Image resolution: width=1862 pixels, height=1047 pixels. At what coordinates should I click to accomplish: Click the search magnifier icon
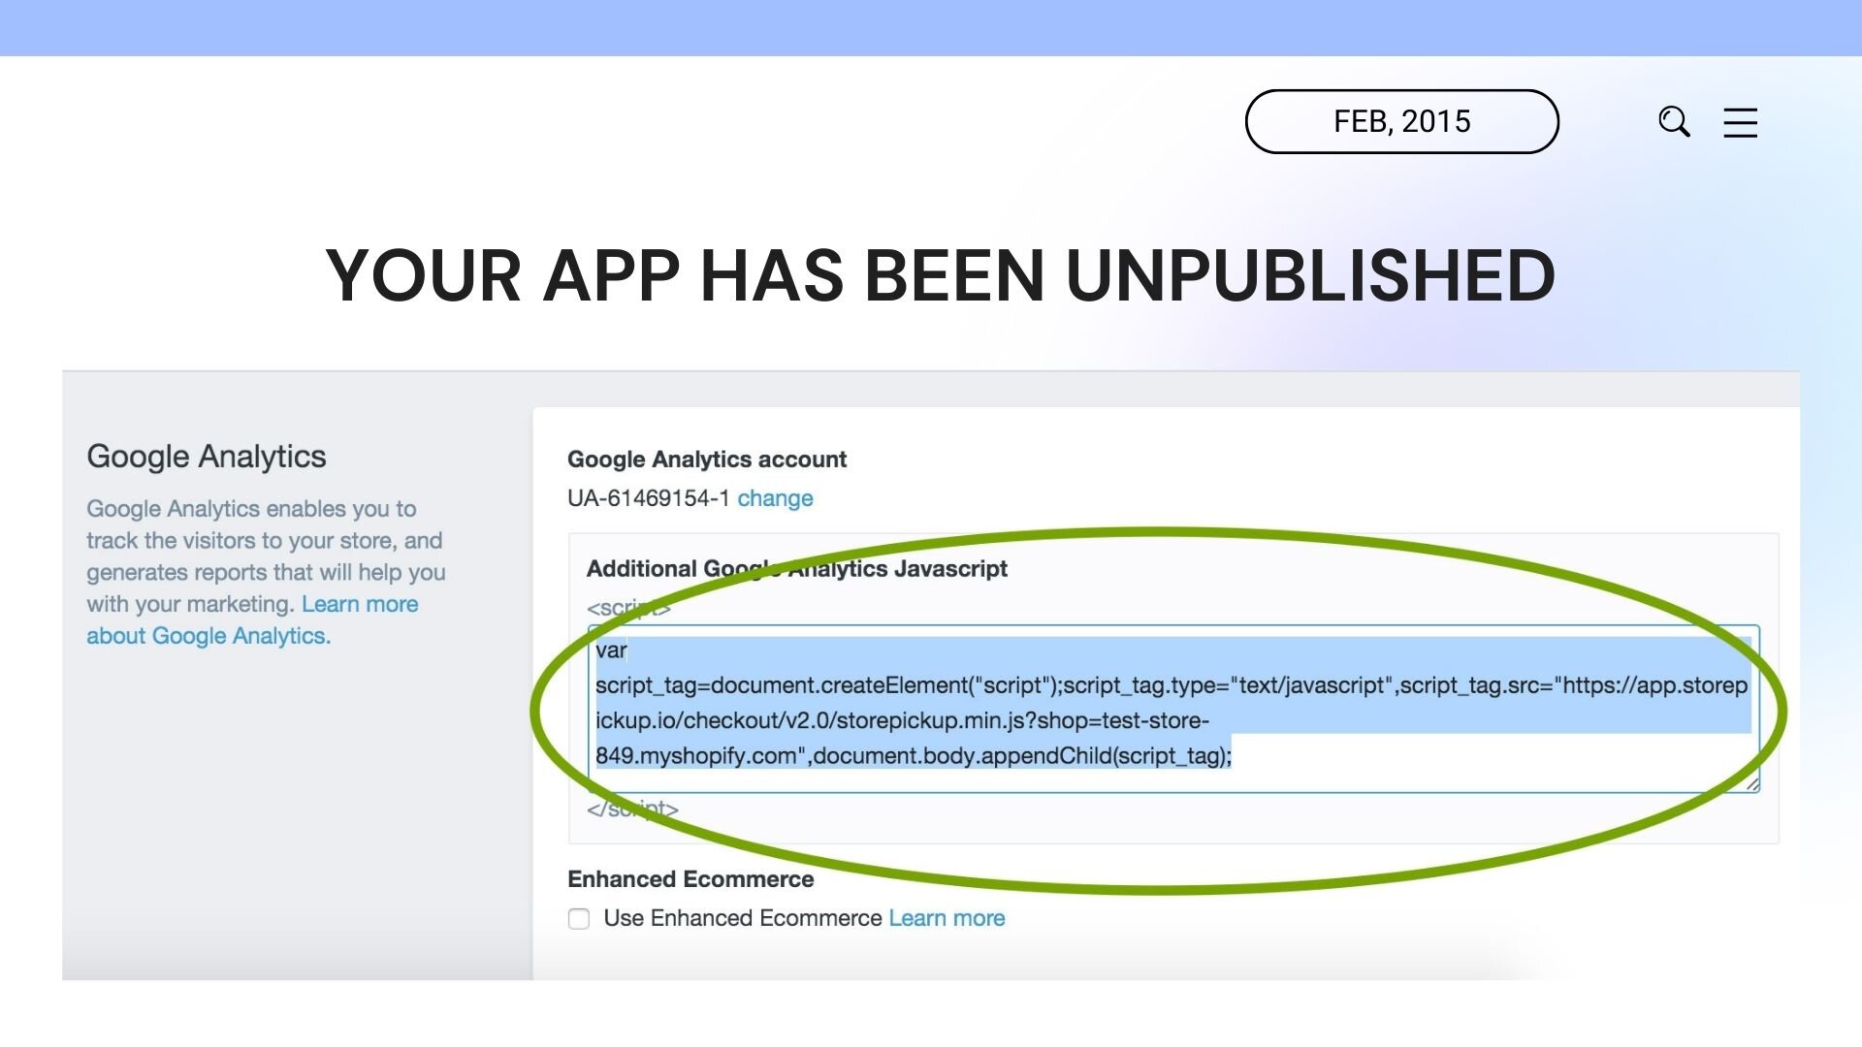(1674, 122)
